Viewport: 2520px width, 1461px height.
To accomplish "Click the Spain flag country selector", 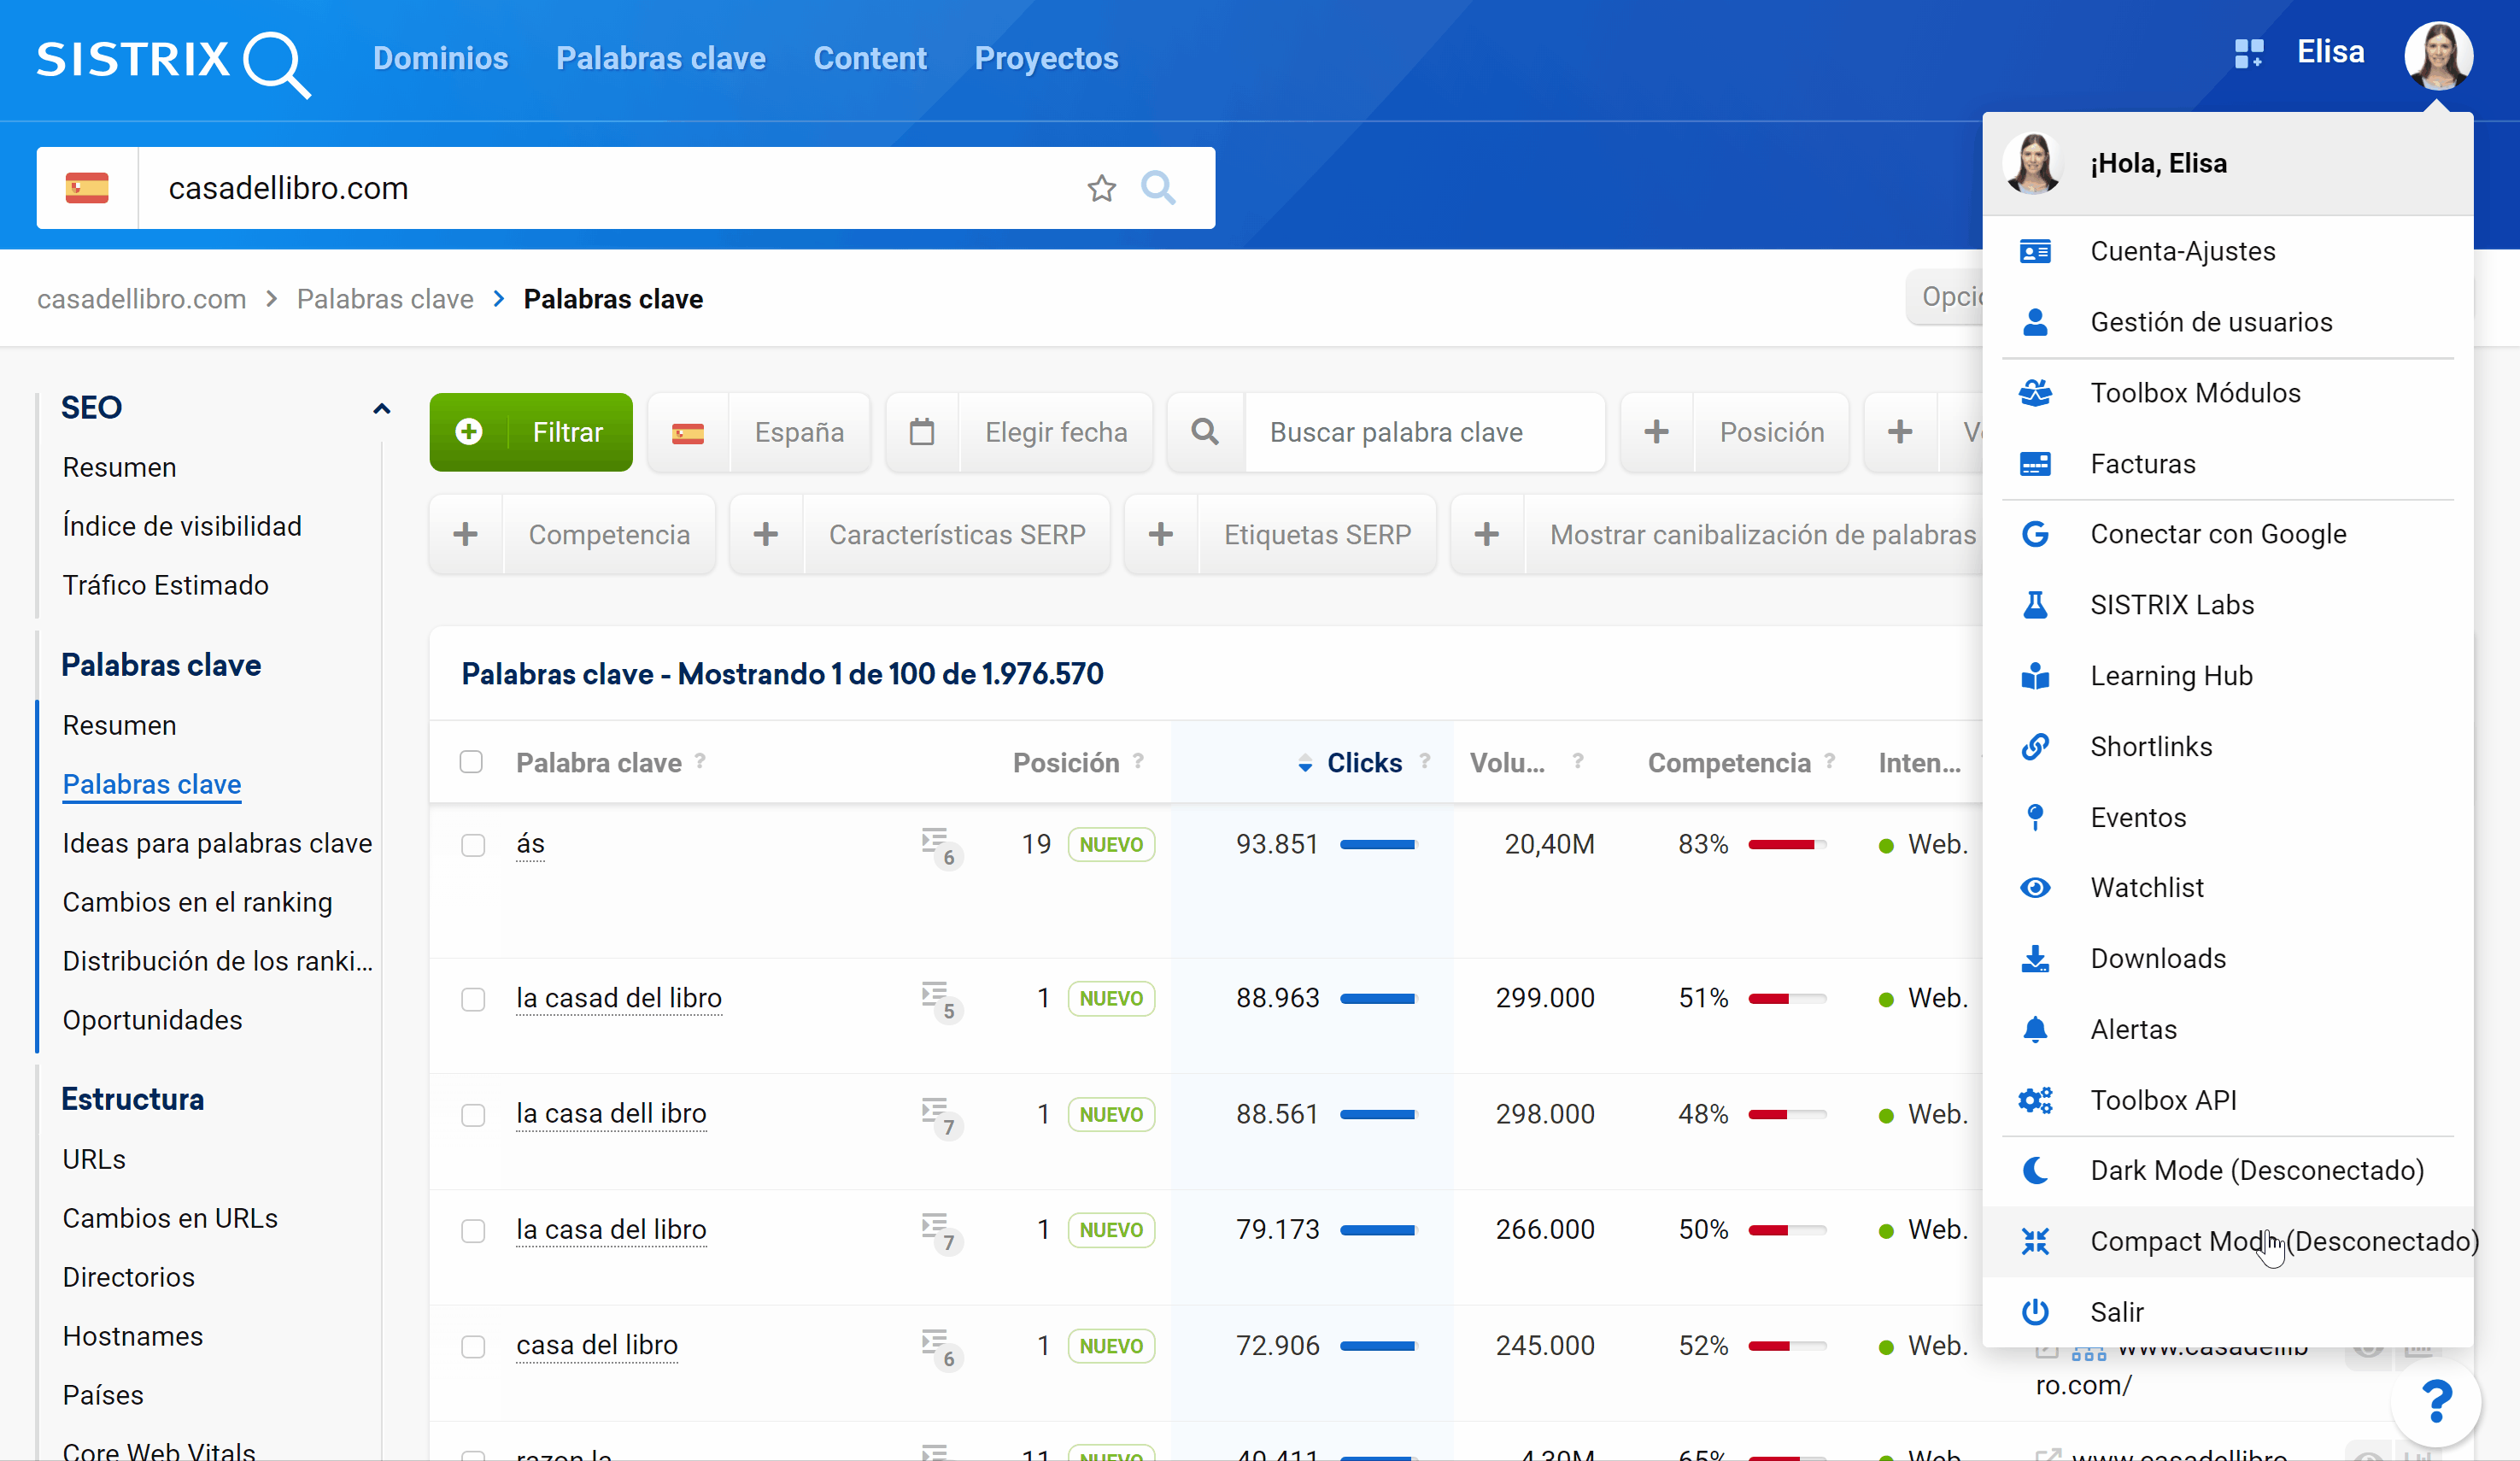I will point(87,188).
